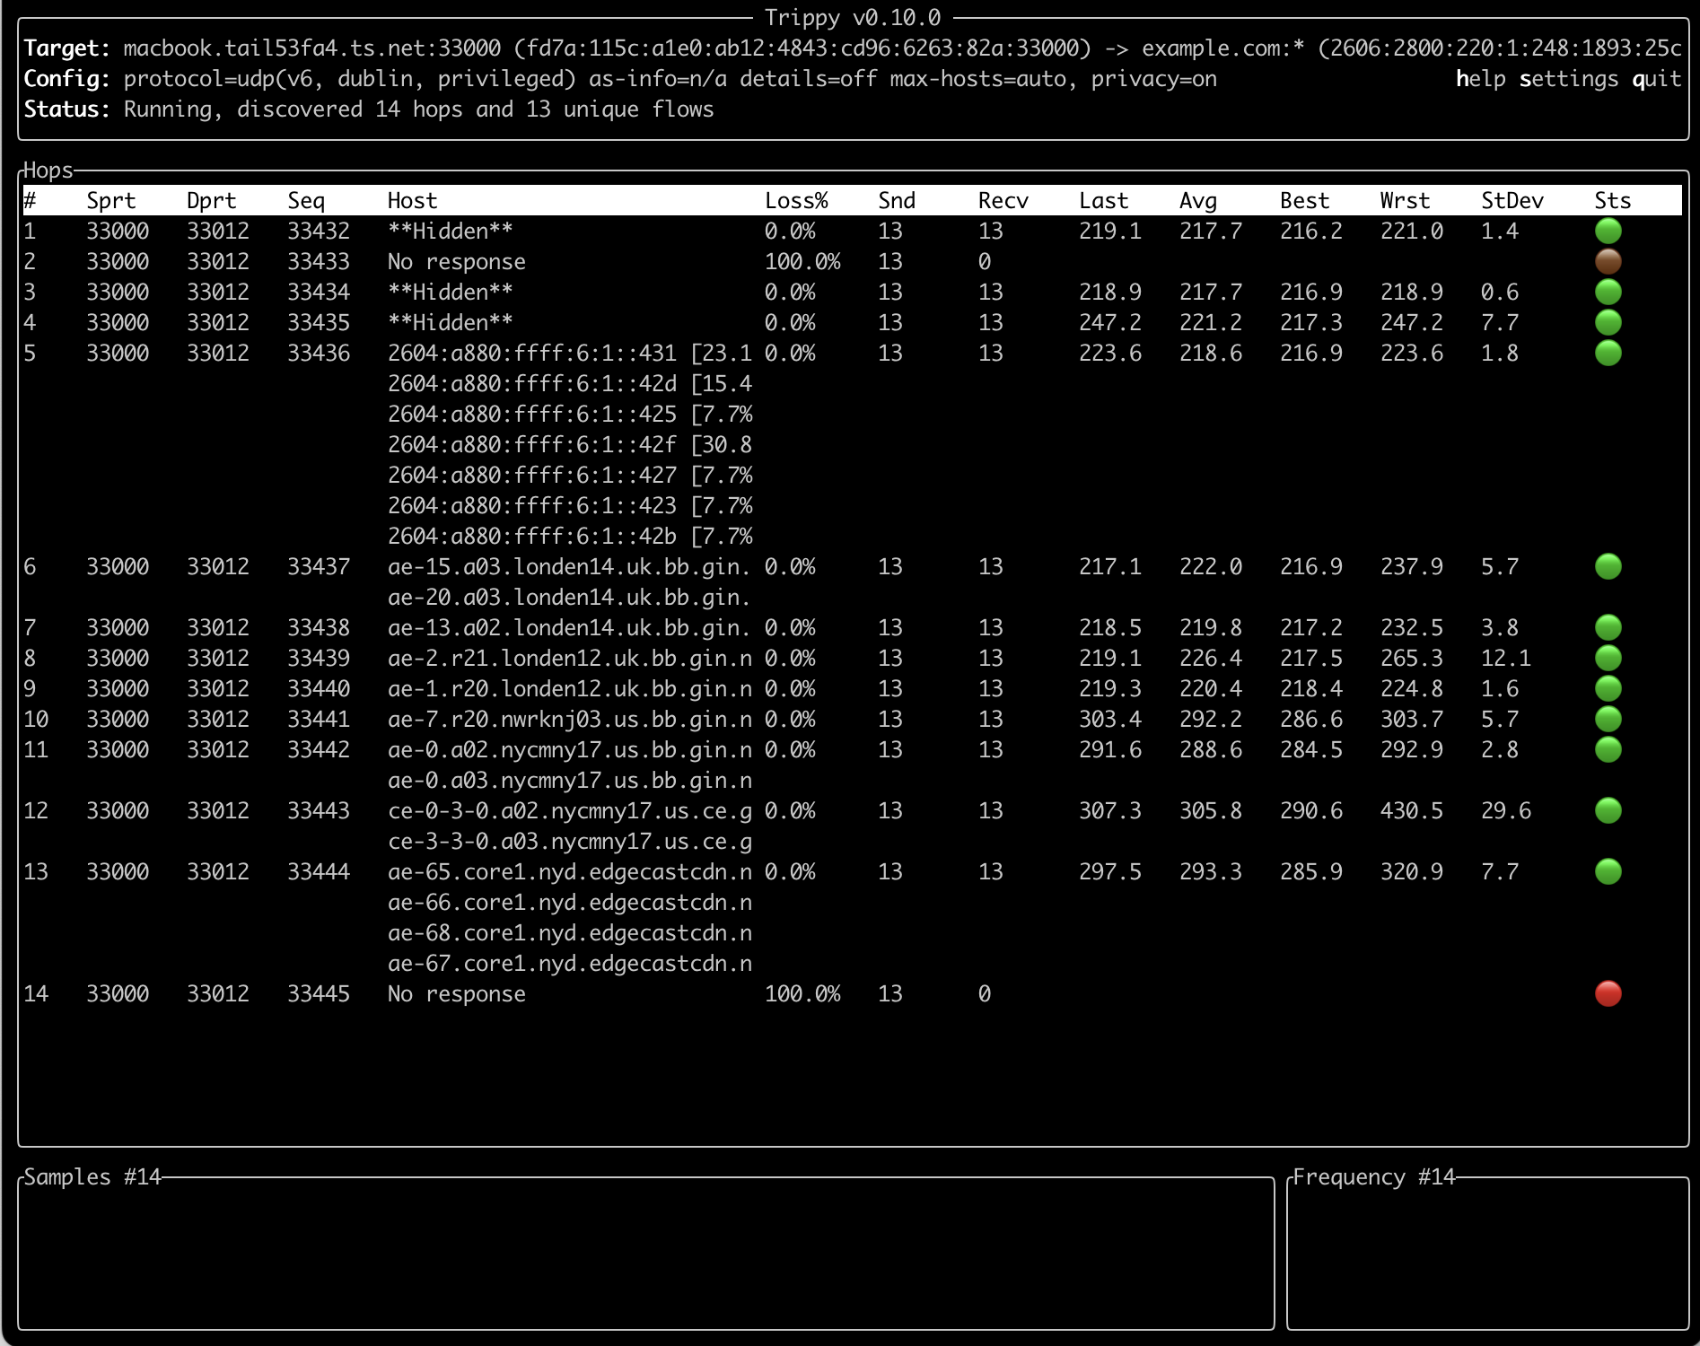Click the Frequency #14 panel title

(1374, 1176)
